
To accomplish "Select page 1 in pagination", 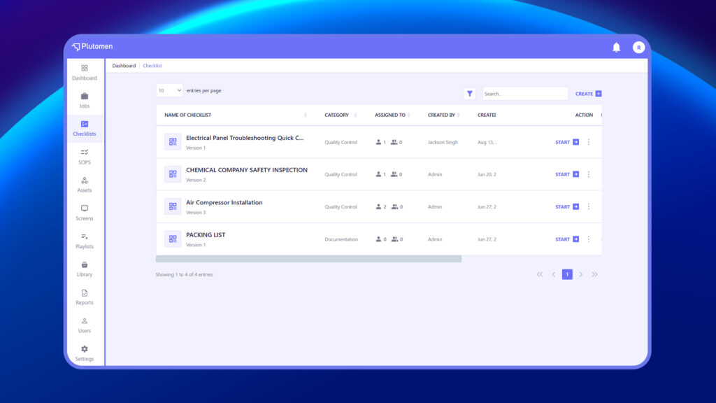I will [567, 274].
